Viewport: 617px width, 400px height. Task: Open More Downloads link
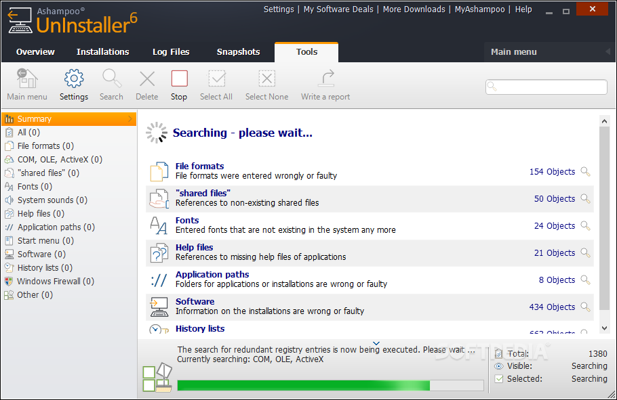coord(414,9)
